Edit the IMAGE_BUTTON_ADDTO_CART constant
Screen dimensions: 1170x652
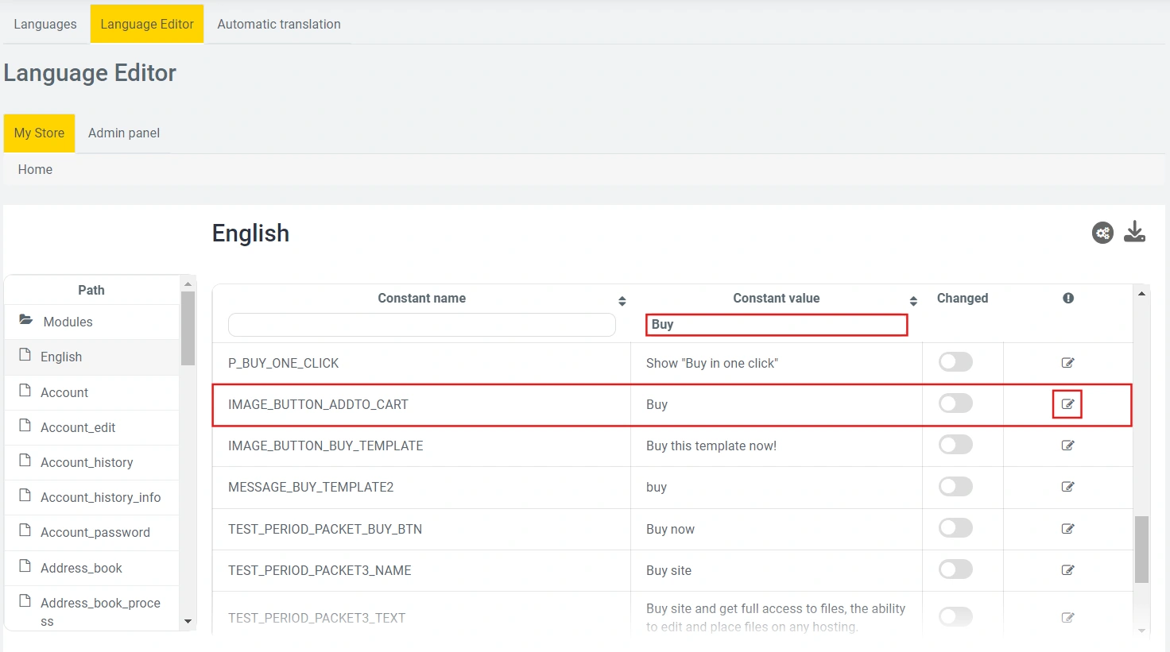click(x=1067, y=404)
